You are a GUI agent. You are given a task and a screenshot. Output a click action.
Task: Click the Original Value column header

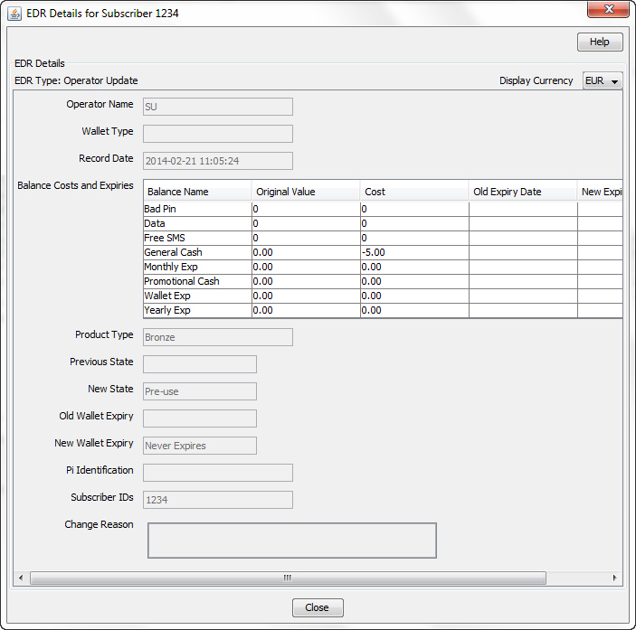pos(306,192)
